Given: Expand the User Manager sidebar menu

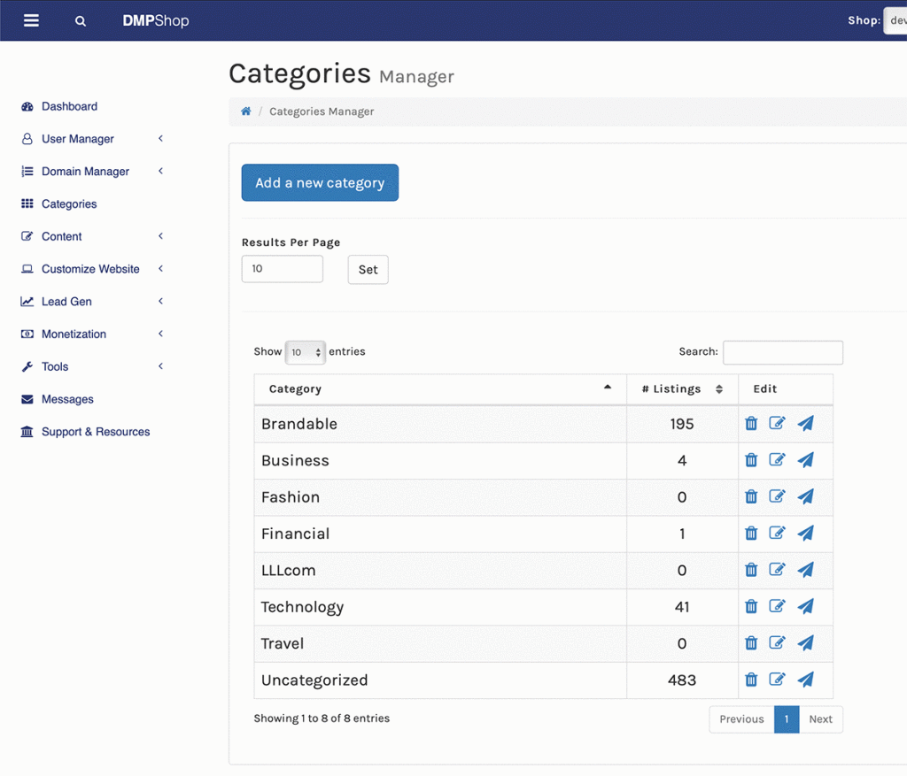Looking at the screenshot, I should pos(78,139).
